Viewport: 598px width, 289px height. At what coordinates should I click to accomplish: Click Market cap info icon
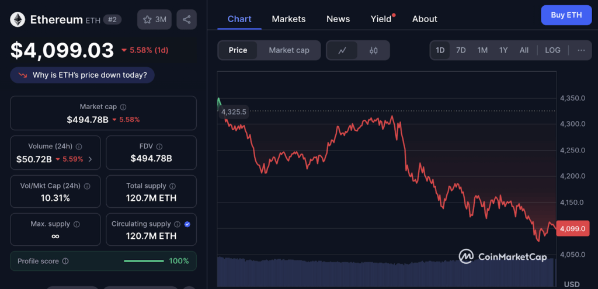[x=123, y=107]
